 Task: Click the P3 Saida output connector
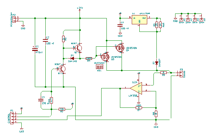(x=181, y=74)
